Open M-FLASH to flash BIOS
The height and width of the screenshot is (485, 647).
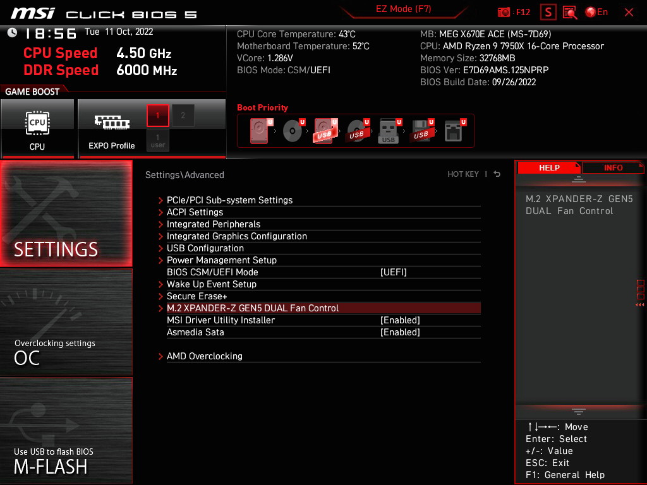coord(66,431)
